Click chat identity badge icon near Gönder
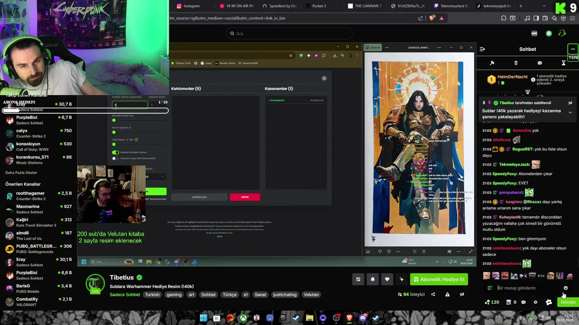The height and width of the screenshot is (325, 579). click(549, 302)
